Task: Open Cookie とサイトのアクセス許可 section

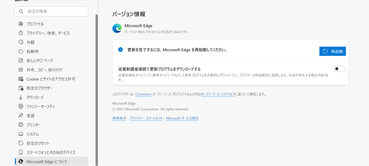Action: pyautogui.click(x=51, y=79)
